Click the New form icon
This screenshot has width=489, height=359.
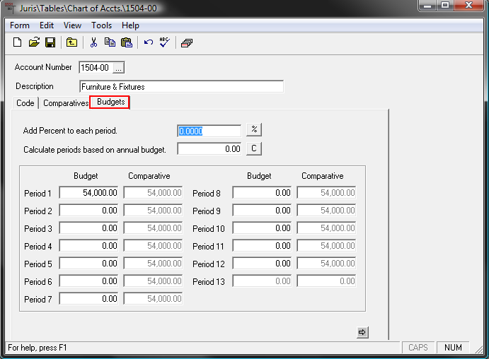pos(18,42)
